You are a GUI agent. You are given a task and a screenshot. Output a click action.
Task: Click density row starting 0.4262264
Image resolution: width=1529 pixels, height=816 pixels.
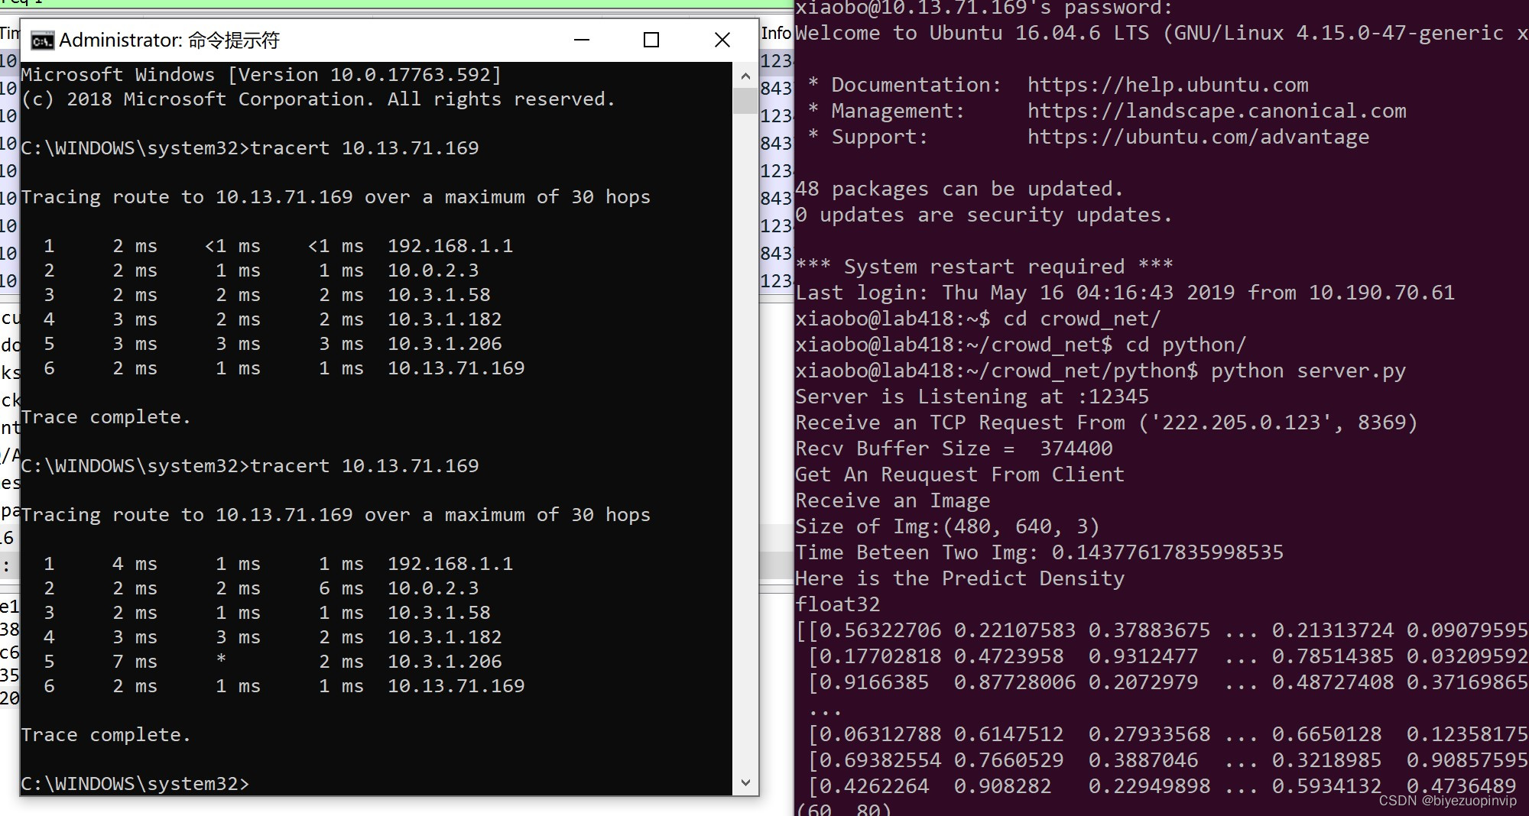pos(1161,786)
